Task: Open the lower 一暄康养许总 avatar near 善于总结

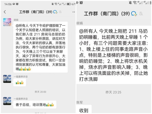Action: 7,101
